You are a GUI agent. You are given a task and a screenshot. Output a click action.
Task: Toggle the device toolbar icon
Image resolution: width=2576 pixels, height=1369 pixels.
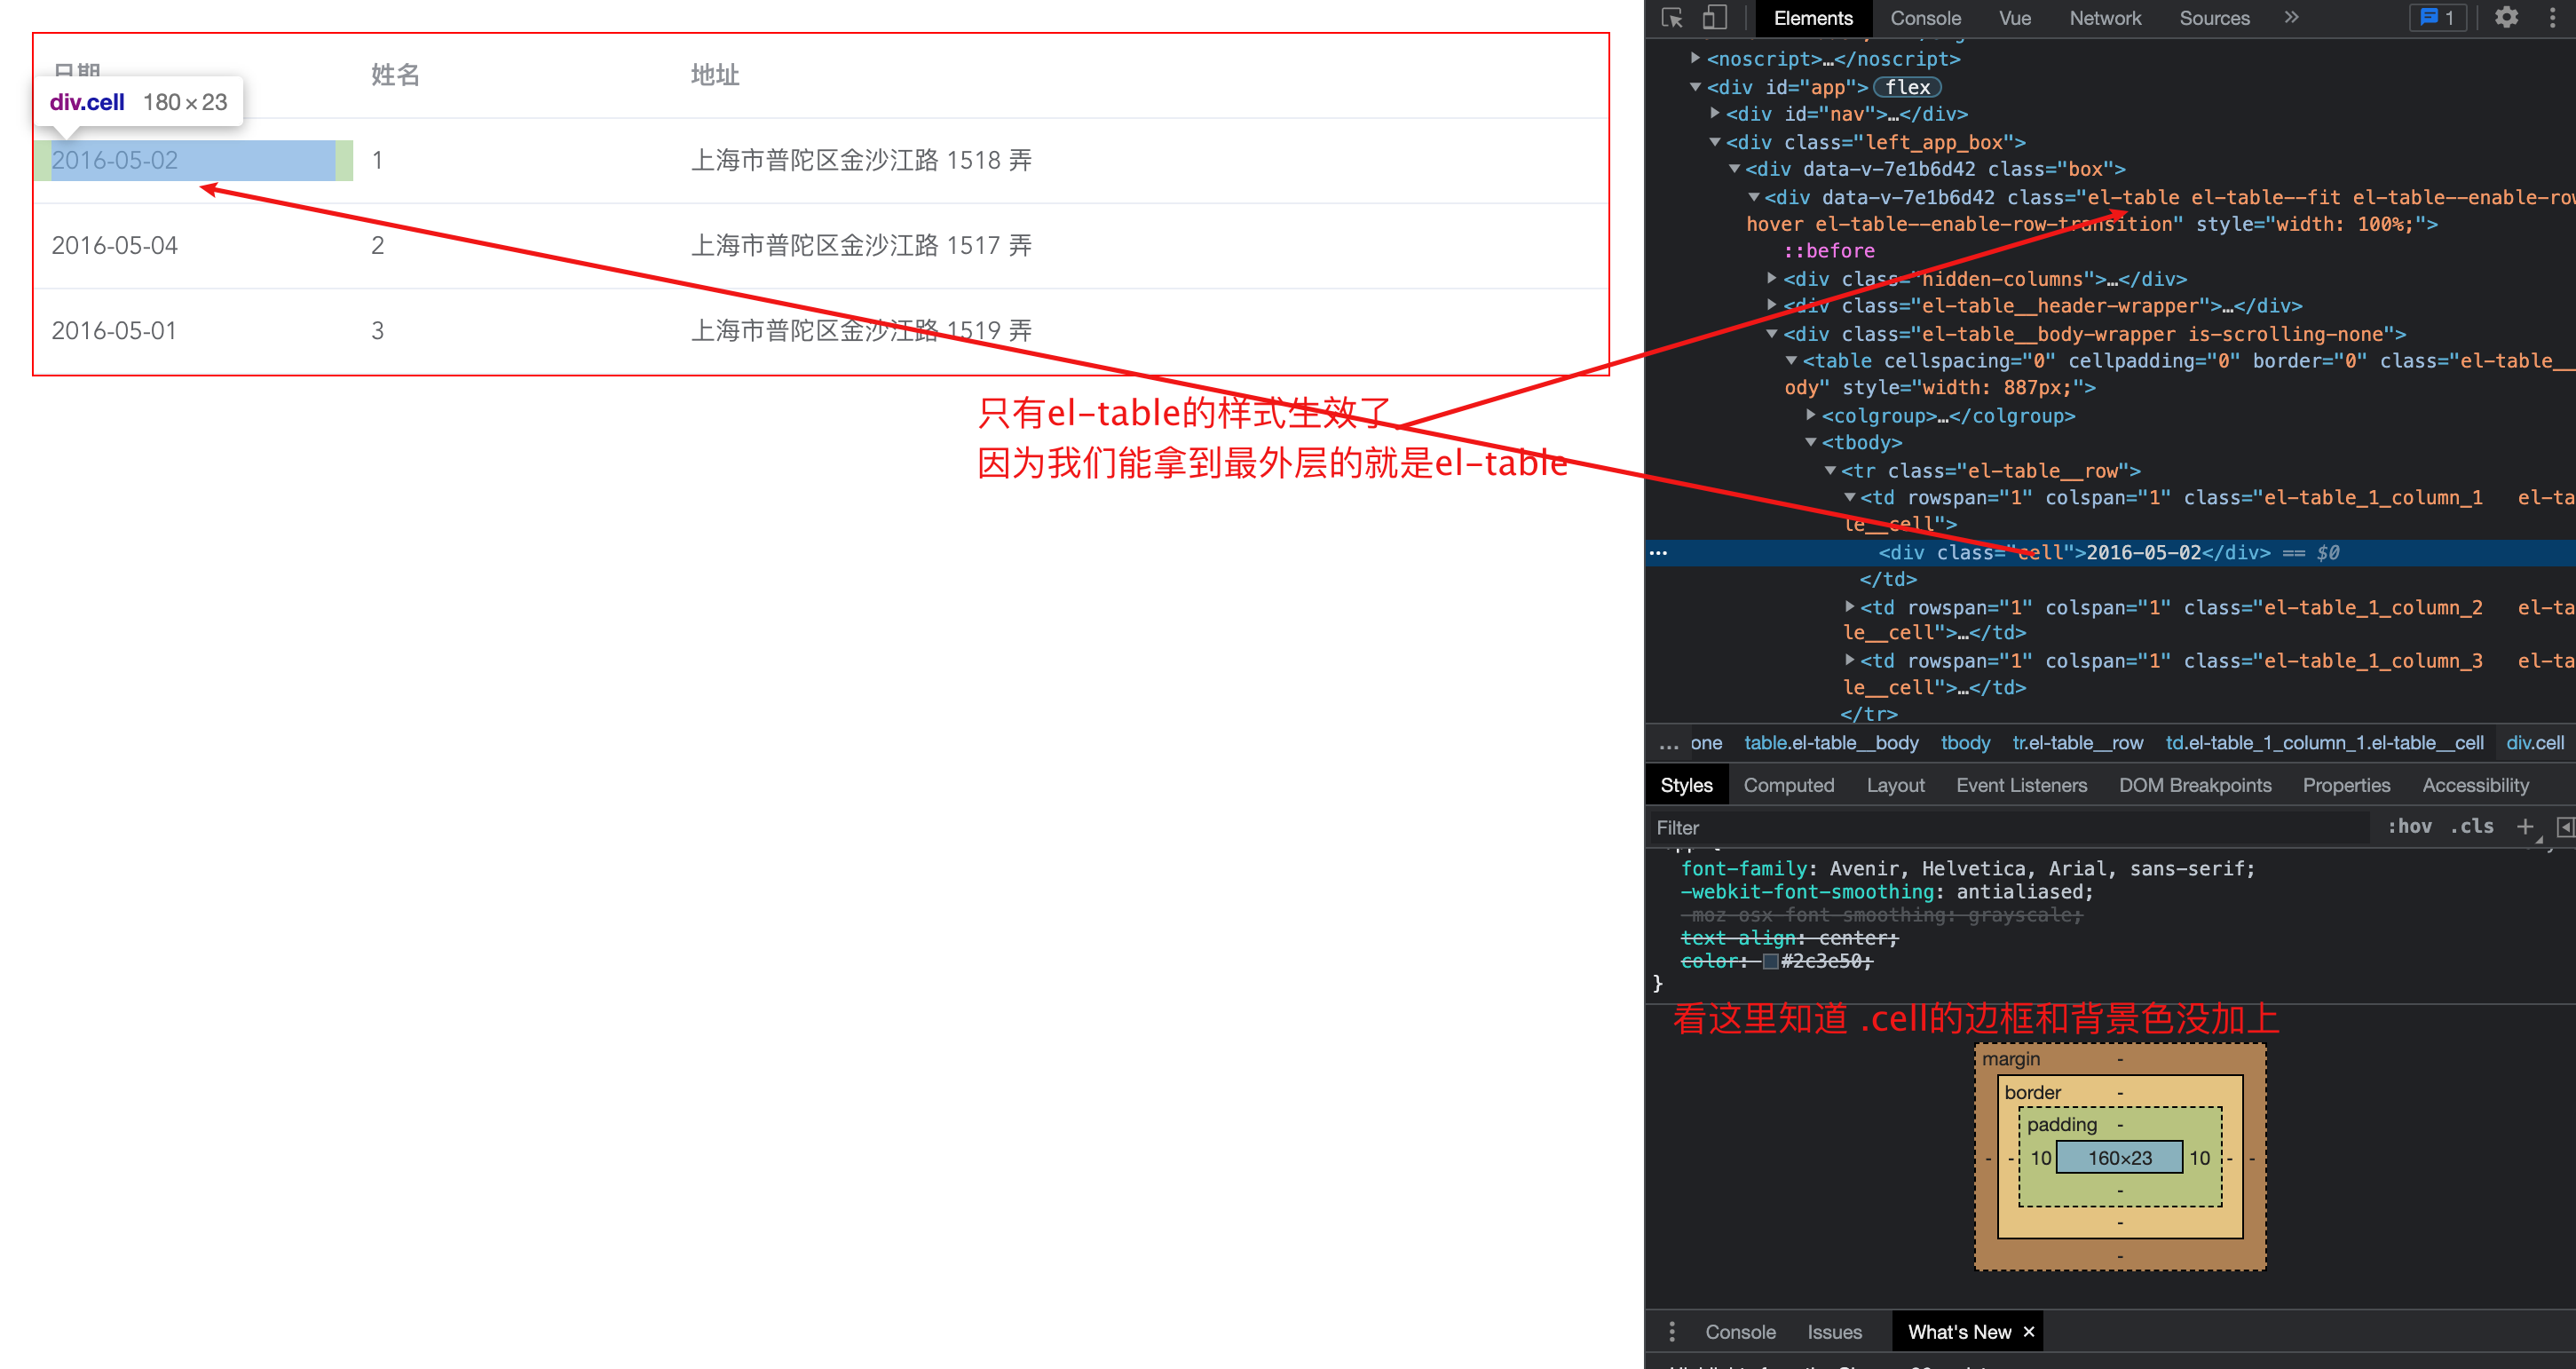click(1715, 18)
